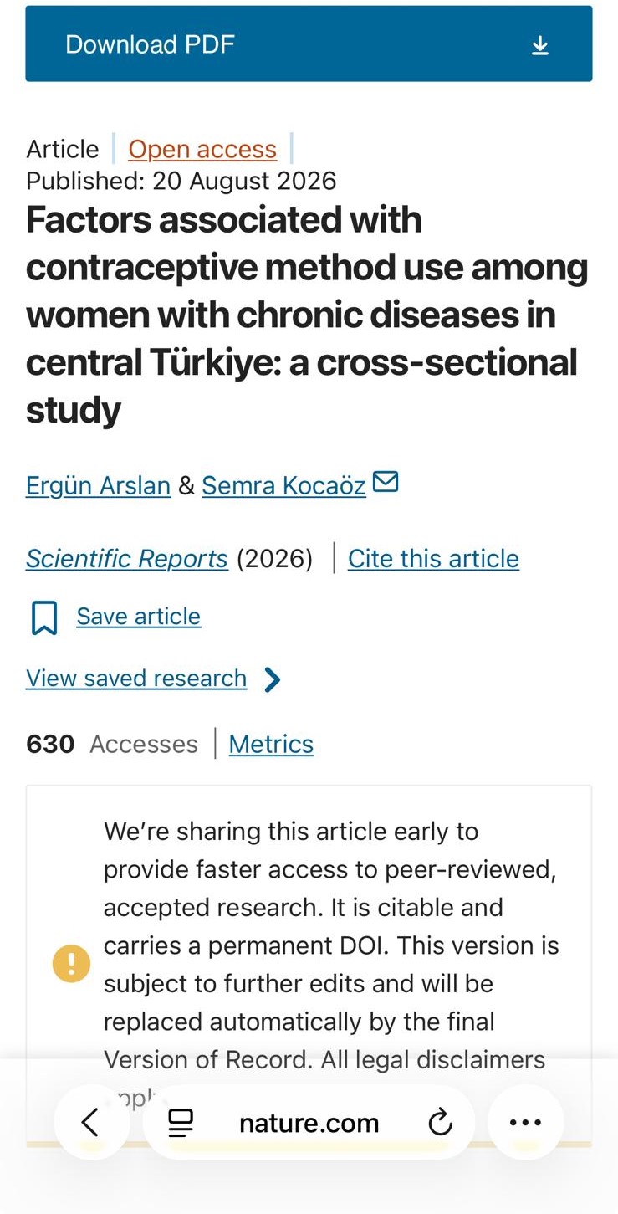Tap Cite this article link
This screenshot has height=1214, width=618.
coord(433,558)
